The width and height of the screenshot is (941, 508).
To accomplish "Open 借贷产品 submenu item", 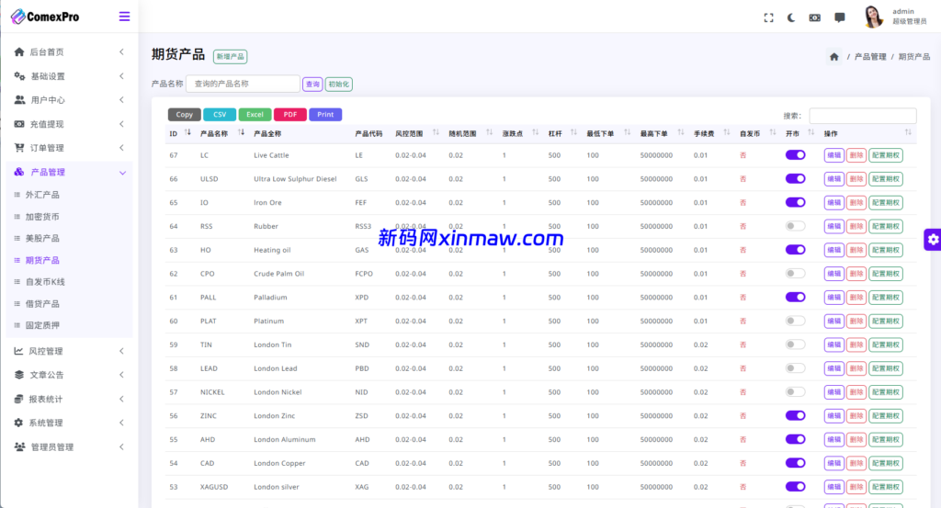I will (42, 303).
